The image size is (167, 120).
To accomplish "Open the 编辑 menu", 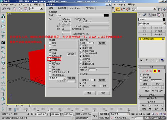I will (13, 4).
